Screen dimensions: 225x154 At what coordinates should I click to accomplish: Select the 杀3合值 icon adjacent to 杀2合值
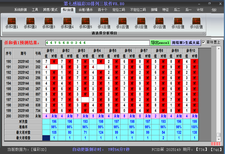(x=178, y=23)
